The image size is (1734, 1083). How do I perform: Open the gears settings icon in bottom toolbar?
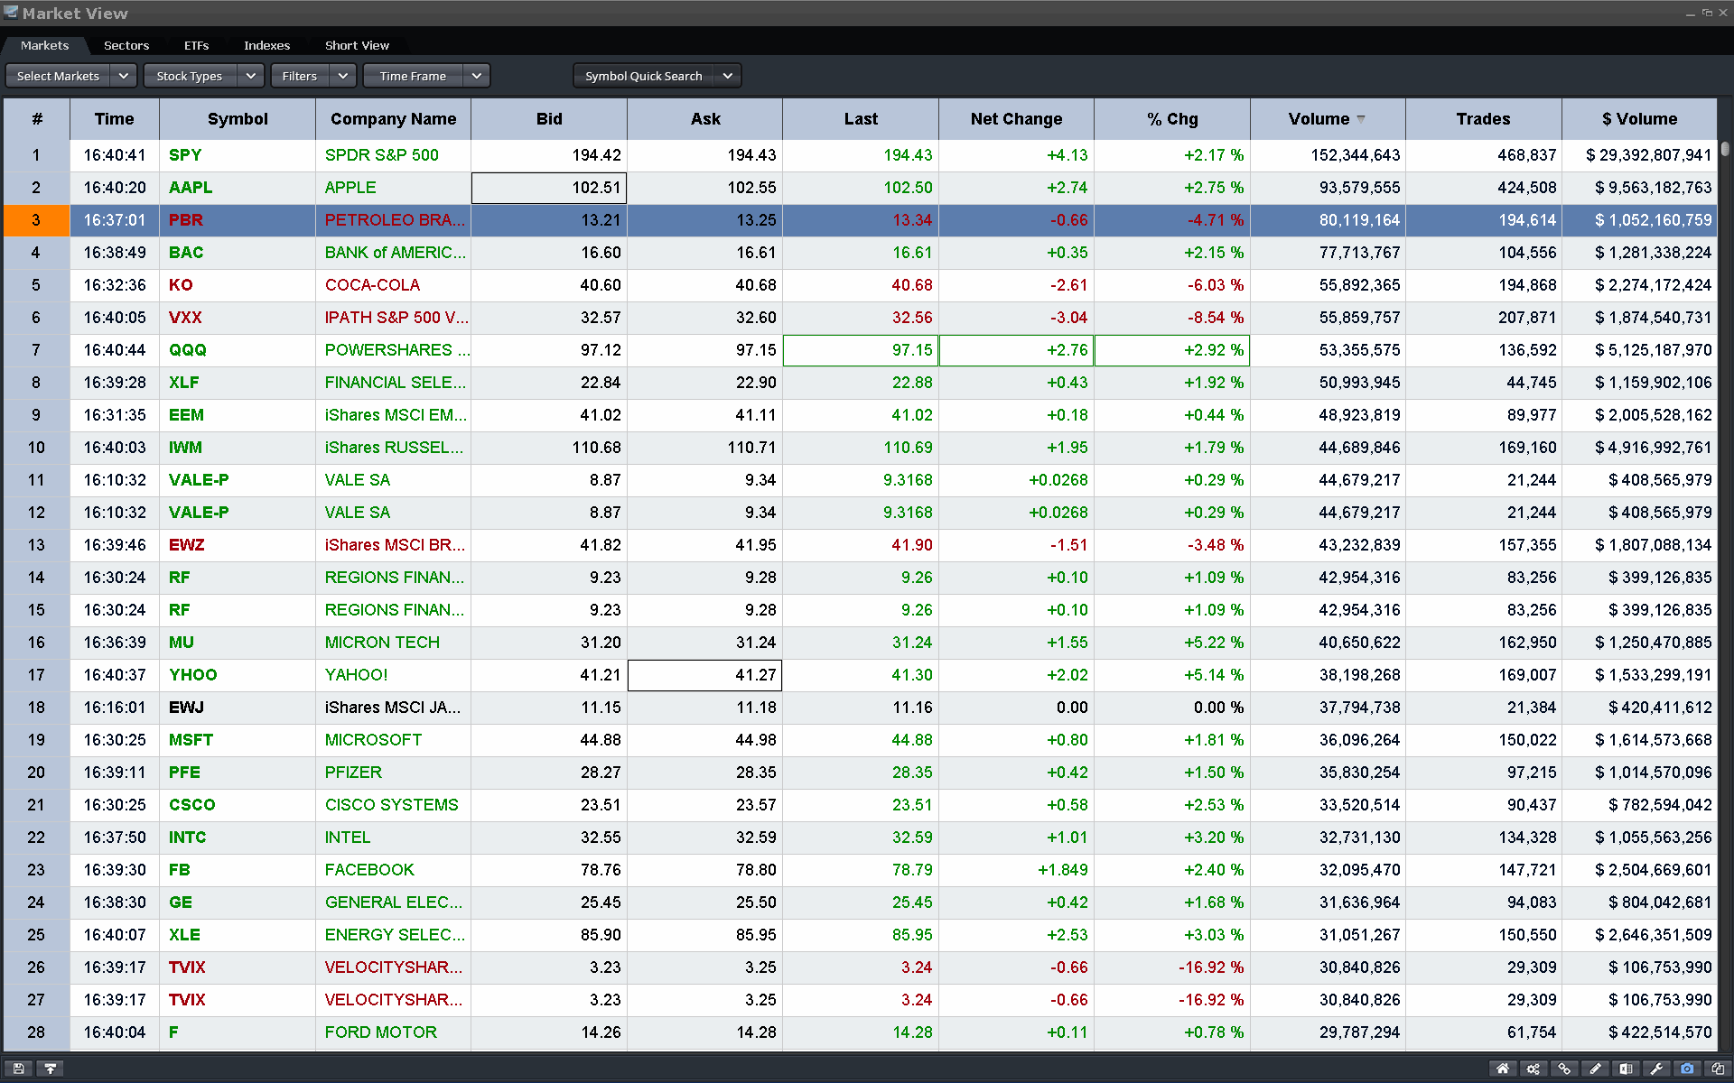pos(1534,1069)
